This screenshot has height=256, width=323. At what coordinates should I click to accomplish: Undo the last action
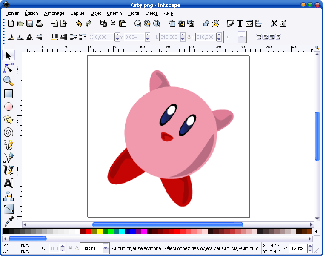(x=79, y=23)
